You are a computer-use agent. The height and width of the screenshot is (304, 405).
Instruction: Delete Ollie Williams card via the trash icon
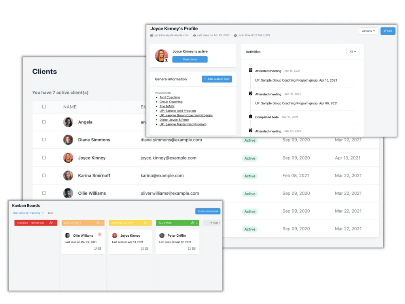pos(100,234)
